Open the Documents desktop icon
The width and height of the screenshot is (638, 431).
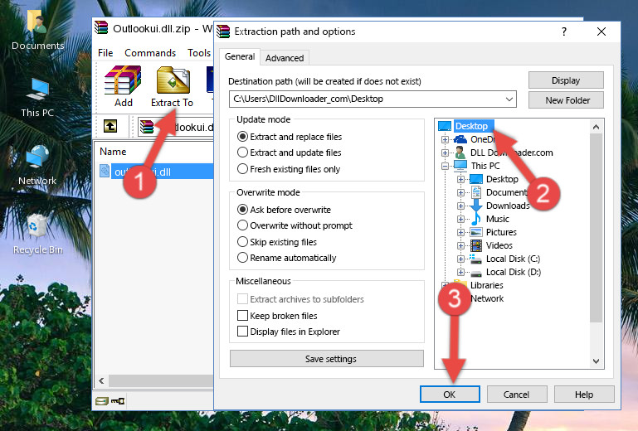(x=38, y=31)
